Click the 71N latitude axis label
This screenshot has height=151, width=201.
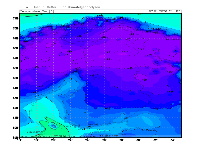pyautogui.click(x=16, y=18)
